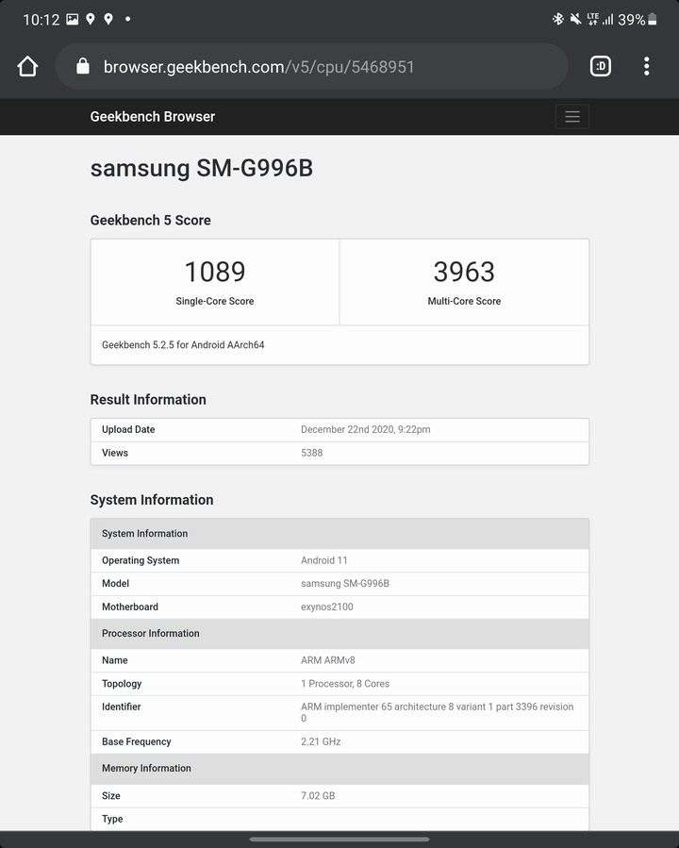
Task: Select 'Geekbench 5.2.5 for Android AArch64' text
Action: tap(183, 345)
